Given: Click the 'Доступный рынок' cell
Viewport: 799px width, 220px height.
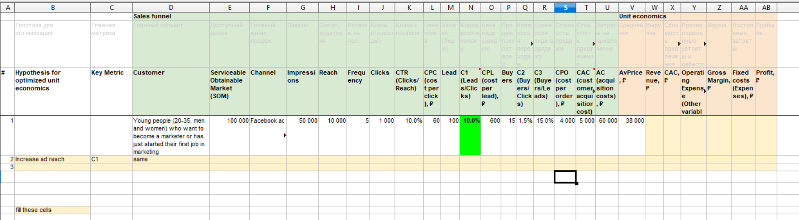Looking at the screenshot, I should click(229, 44).
